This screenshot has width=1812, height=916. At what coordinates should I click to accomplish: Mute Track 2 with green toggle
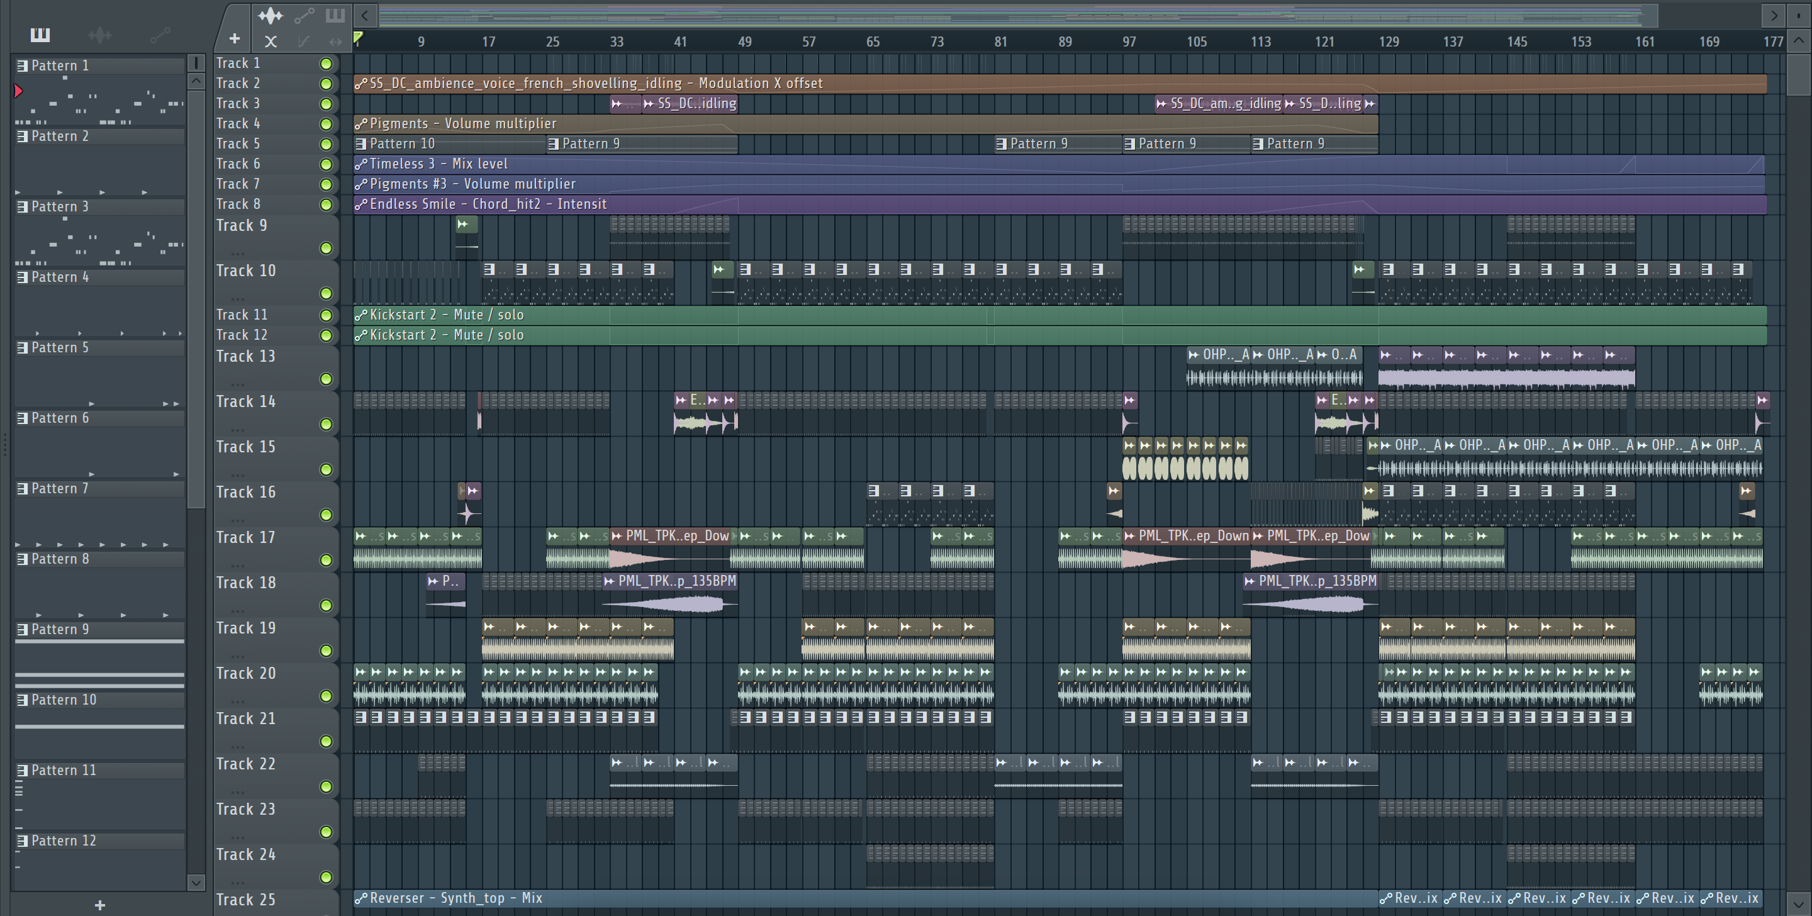coord(326,84)
